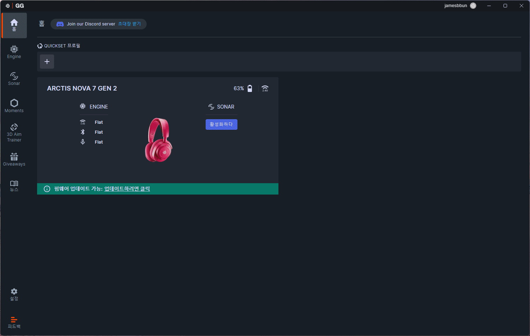Open settings (설정) with the gear icon
This screenshot has width=530, height=336.
(x=14, y=294)
